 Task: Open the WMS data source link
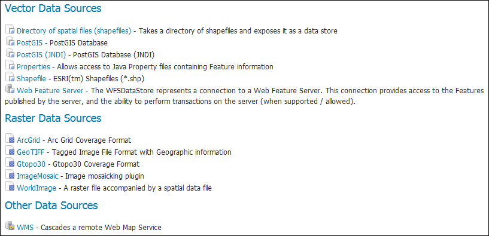[x=25, y=228]
